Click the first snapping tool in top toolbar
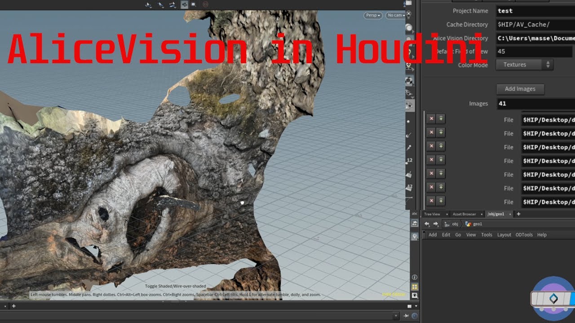Viewport: 575px width, 323px height. (149, 4)
